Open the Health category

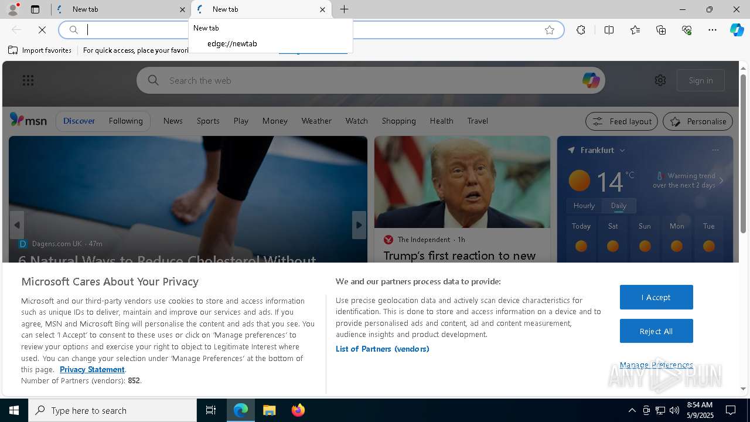(x=441, y=121)
